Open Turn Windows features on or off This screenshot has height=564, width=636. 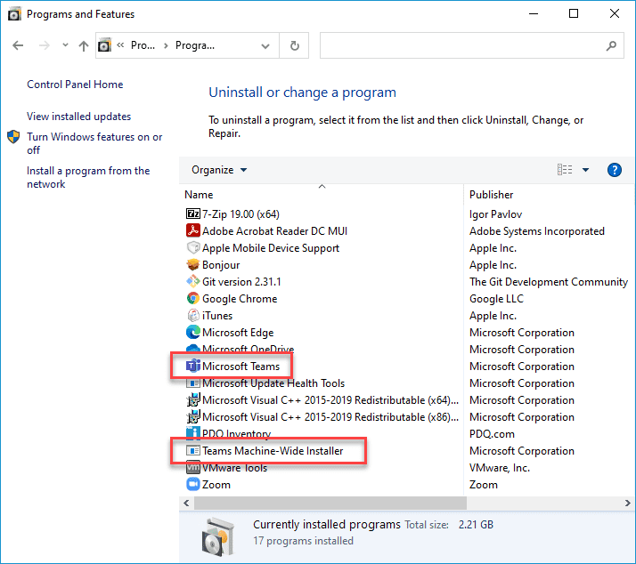[x=94, y=143]
